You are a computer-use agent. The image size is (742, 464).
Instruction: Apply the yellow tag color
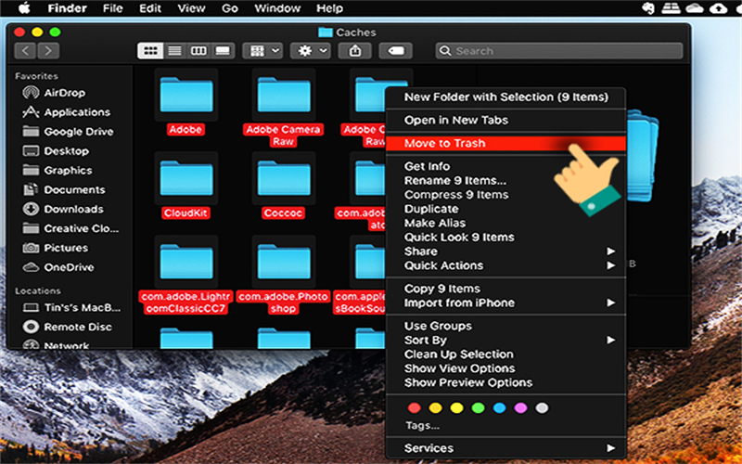point(456,408)
